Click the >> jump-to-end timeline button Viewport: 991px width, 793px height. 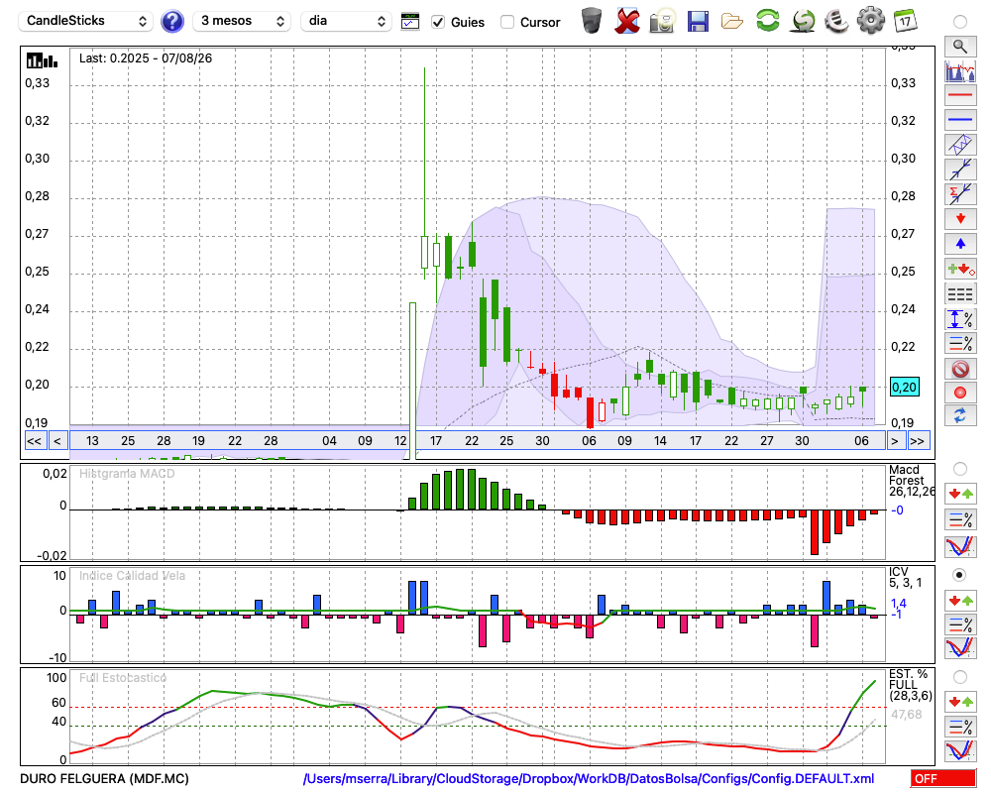pos(917,441)
